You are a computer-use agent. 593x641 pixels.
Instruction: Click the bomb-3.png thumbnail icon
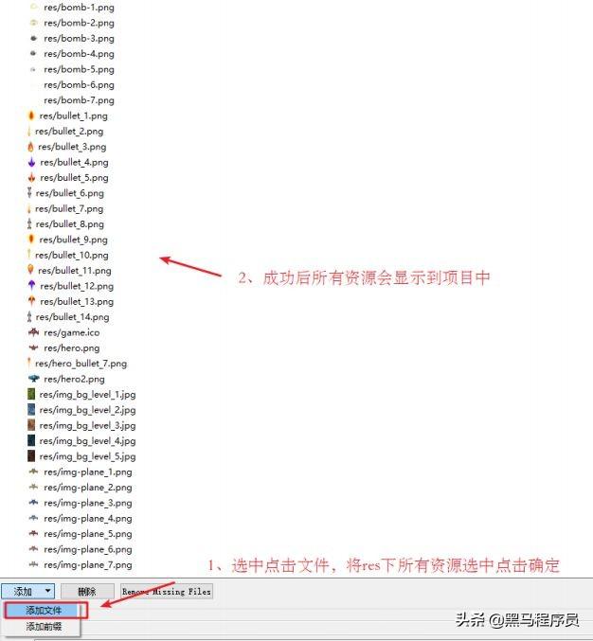tap(34, 38)
